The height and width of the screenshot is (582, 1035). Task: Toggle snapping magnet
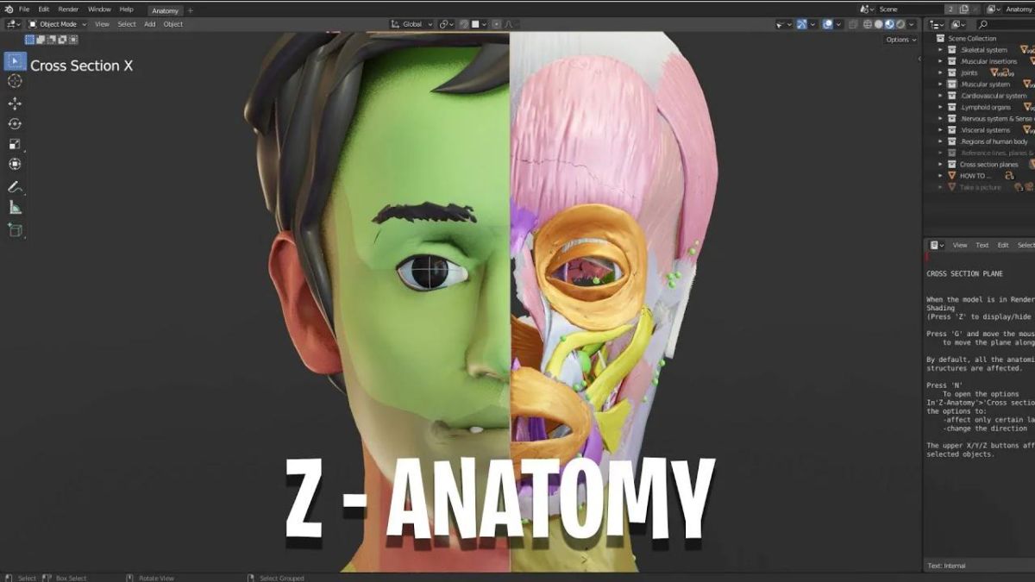tap(464, 24)
